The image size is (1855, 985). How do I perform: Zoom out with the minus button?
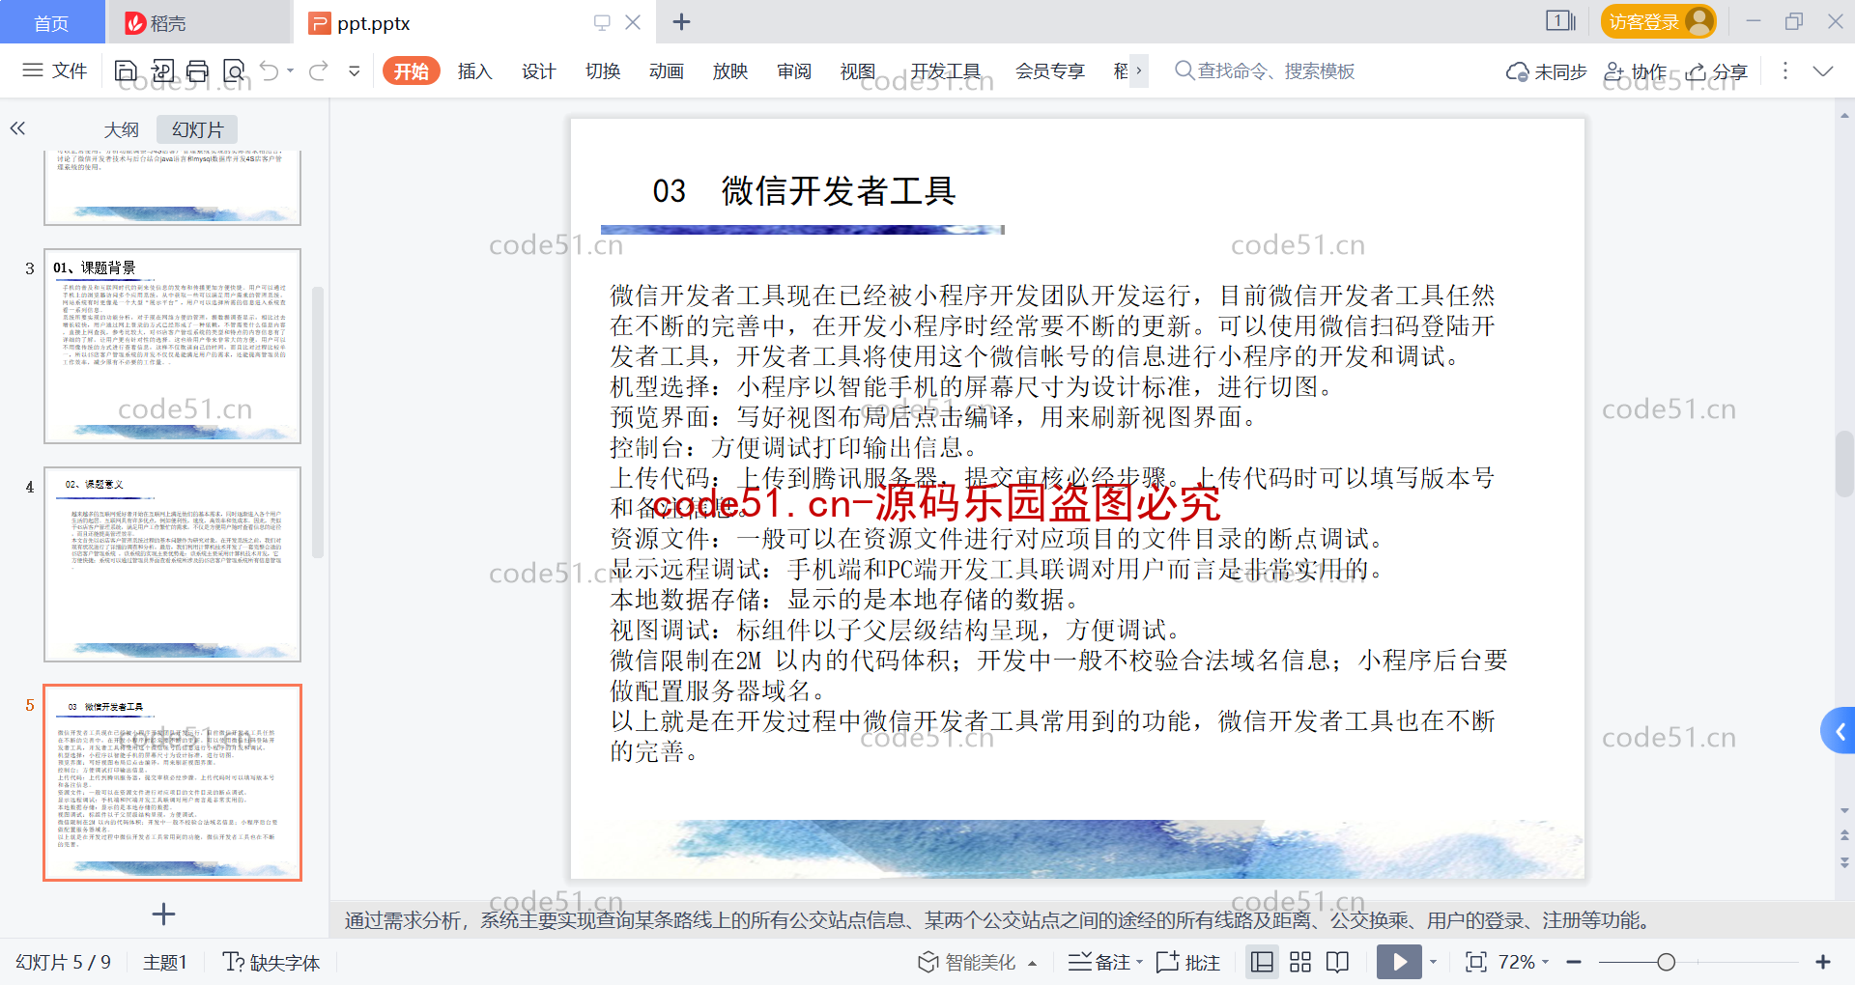1574,962
